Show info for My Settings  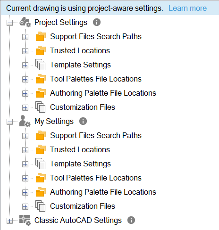pos(83,121)
